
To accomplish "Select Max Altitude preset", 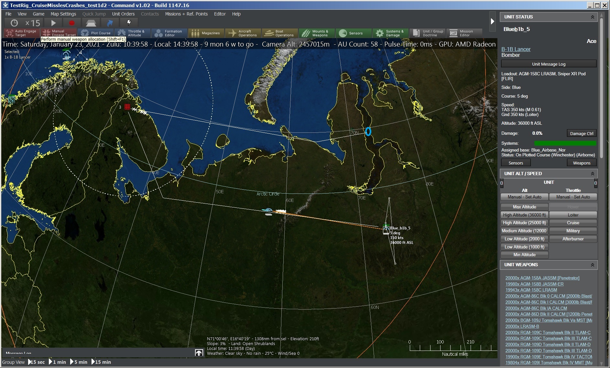I will coord(524,207).
